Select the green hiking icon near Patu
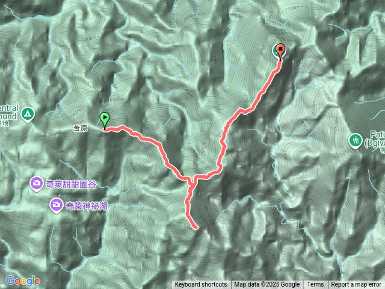Viewport: 385px width, 289px height. click(x=356, y=141)
